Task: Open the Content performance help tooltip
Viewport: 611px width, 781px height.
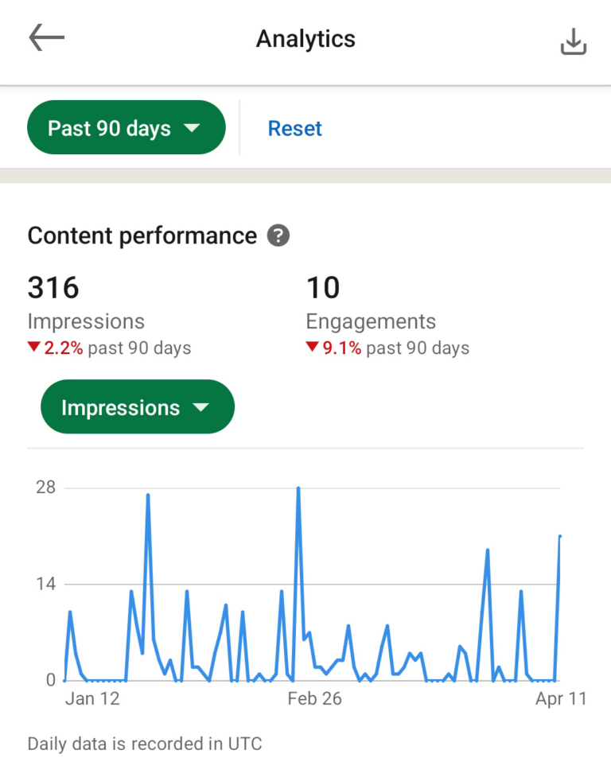Action: coord(278,235)
